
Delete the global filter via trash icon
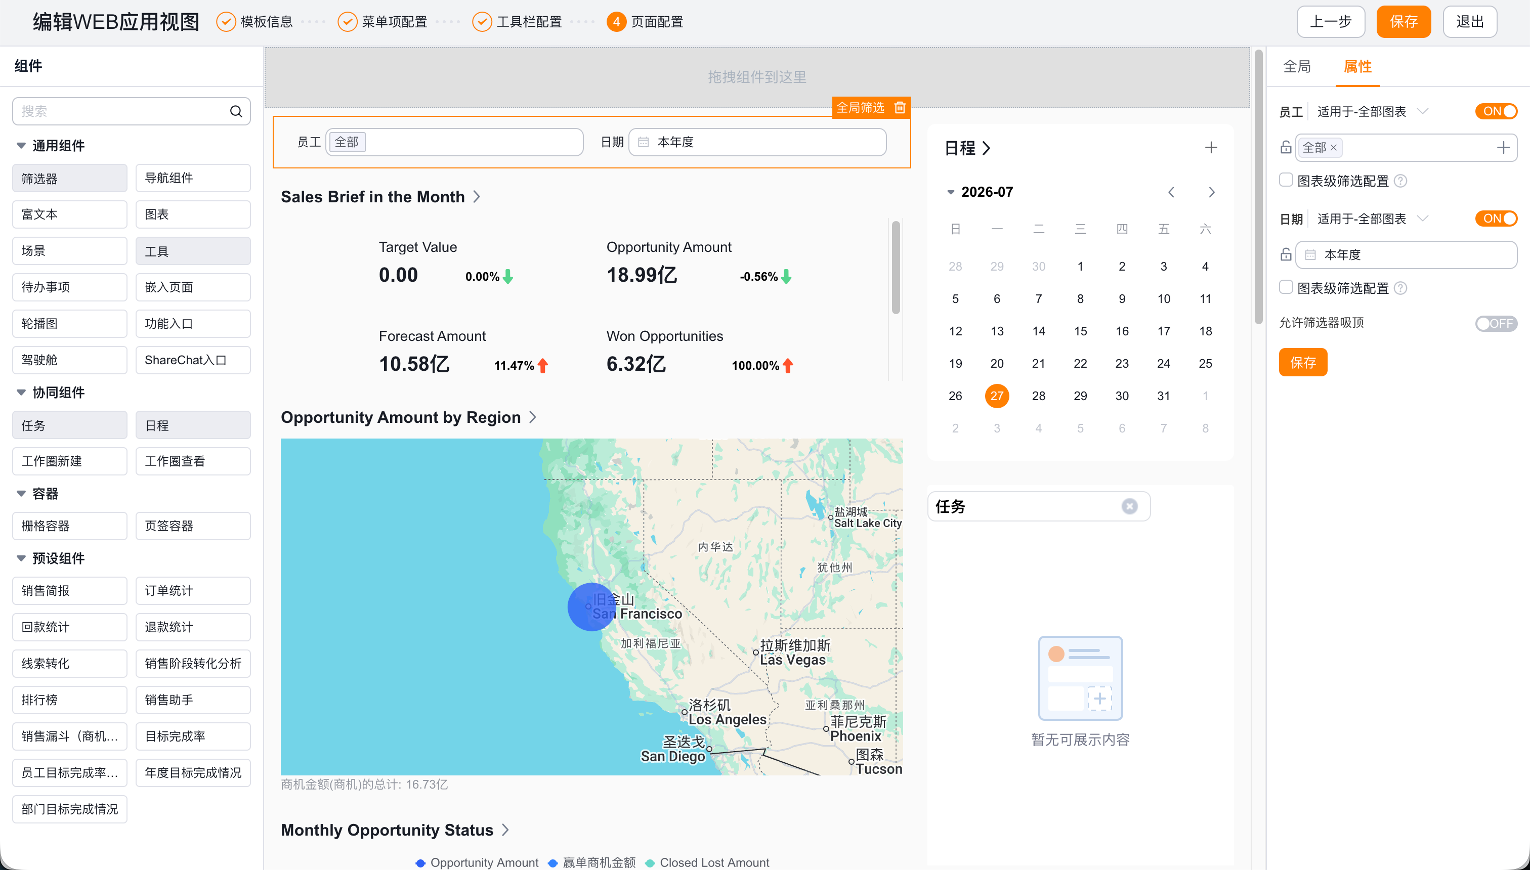tap(900, 108)
